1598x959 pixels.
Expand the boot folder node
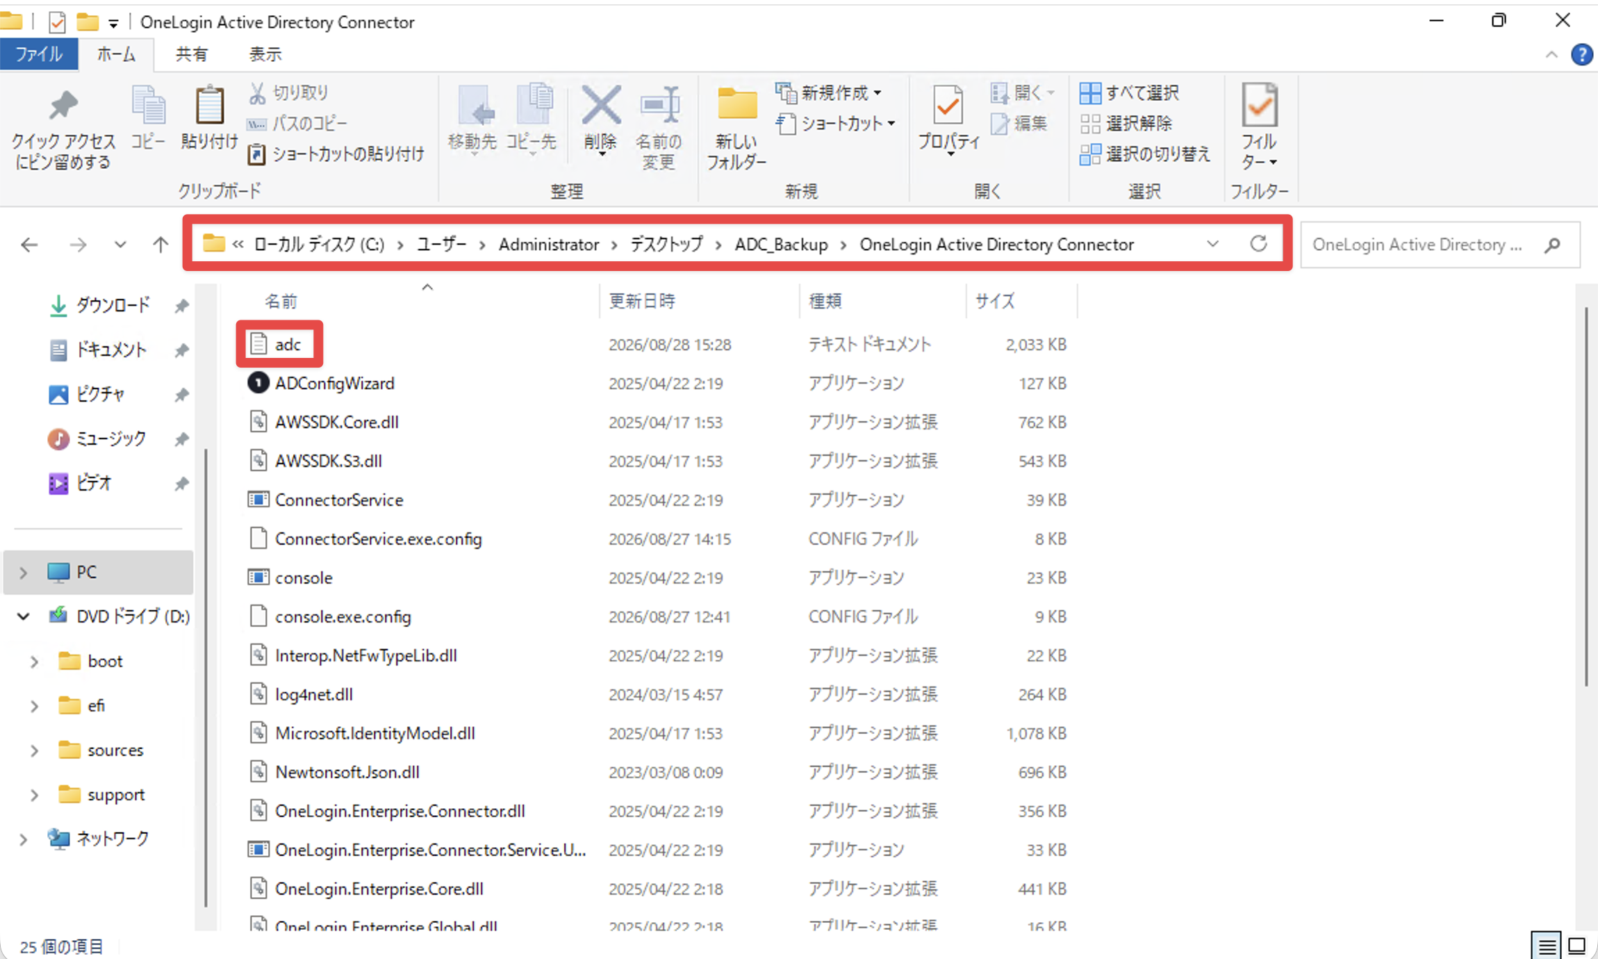(x=34, y=662)
